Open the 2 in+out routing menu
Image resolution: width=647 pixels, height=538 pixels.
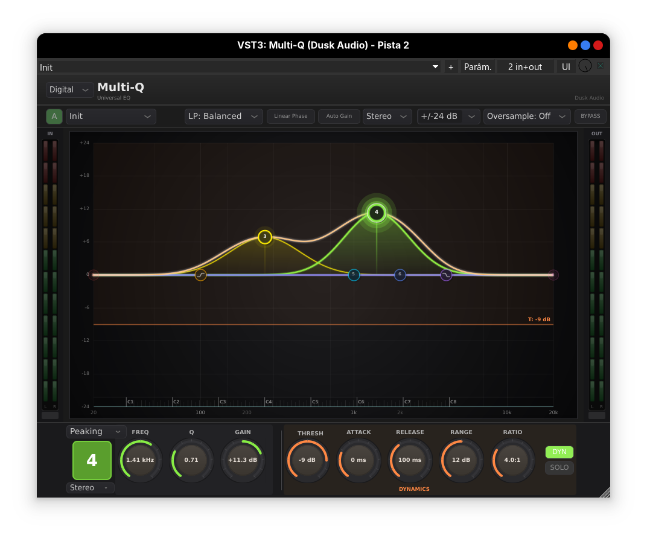pos(524,67)
